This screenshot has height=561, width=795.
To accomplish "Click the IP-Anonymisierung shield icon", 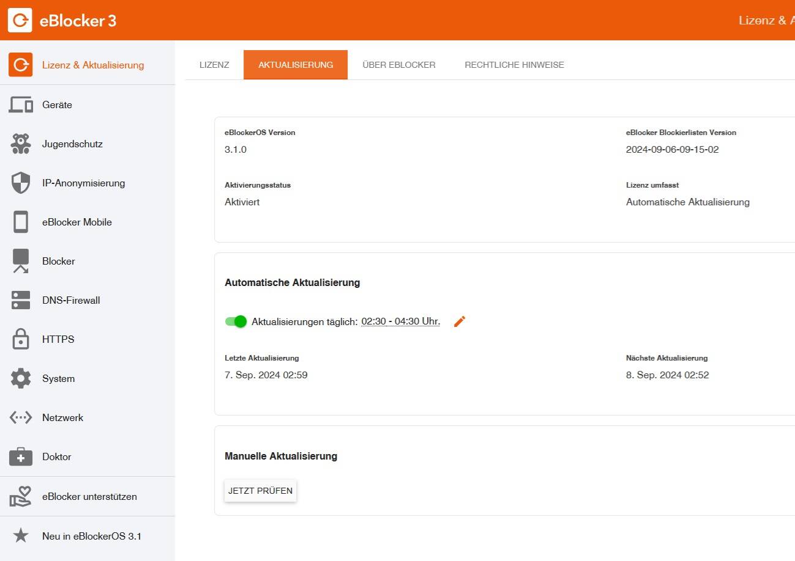I will [x=21, y=183].
